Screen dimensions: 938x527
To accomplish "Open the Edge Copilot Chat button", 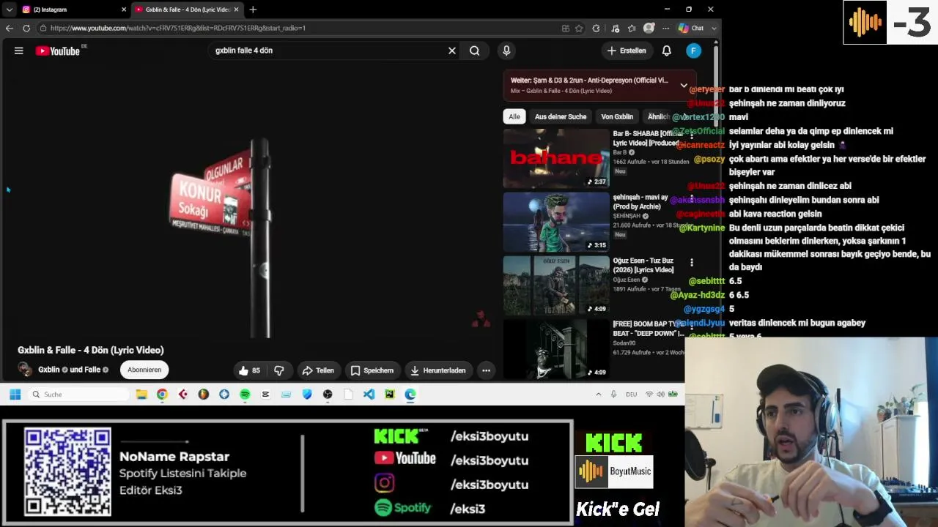I will pos(691,28).
